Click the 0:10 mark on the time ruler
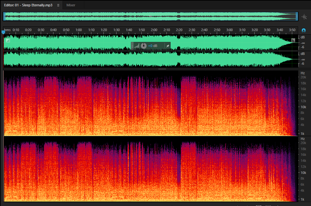311x206 pixels. click(16, 30)
